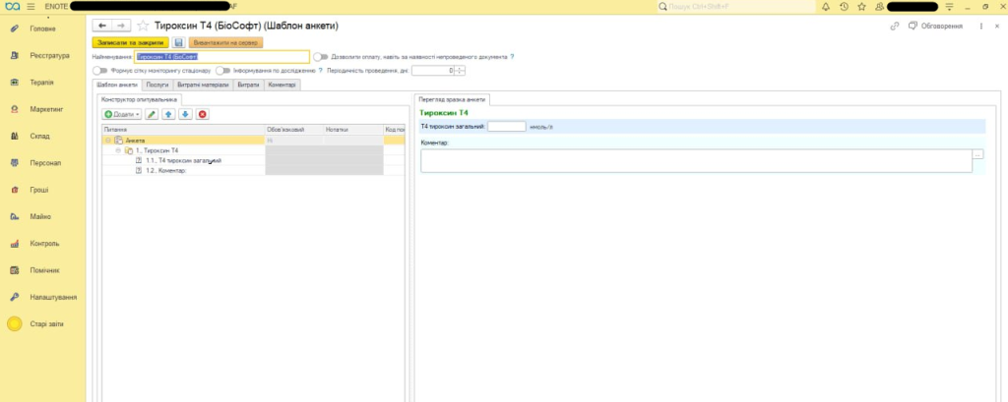Adjust the Періодичність проведення stepper arrows

pyautogui.click(x=460, y=71)
